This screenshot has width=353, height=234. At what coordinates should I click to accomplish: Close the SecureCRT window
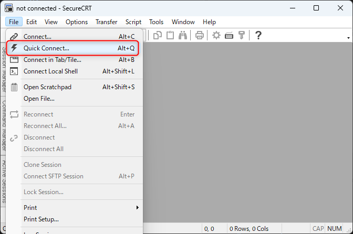pyautogui.click(x=340, y=8)
